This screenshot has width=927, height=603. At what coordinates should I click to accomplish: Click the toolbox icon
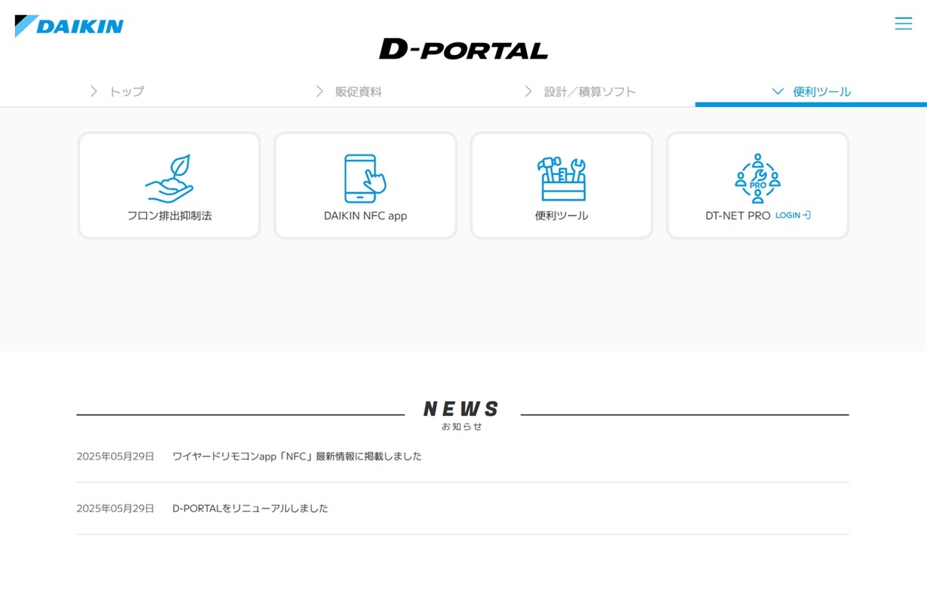[x=561, y=179]
